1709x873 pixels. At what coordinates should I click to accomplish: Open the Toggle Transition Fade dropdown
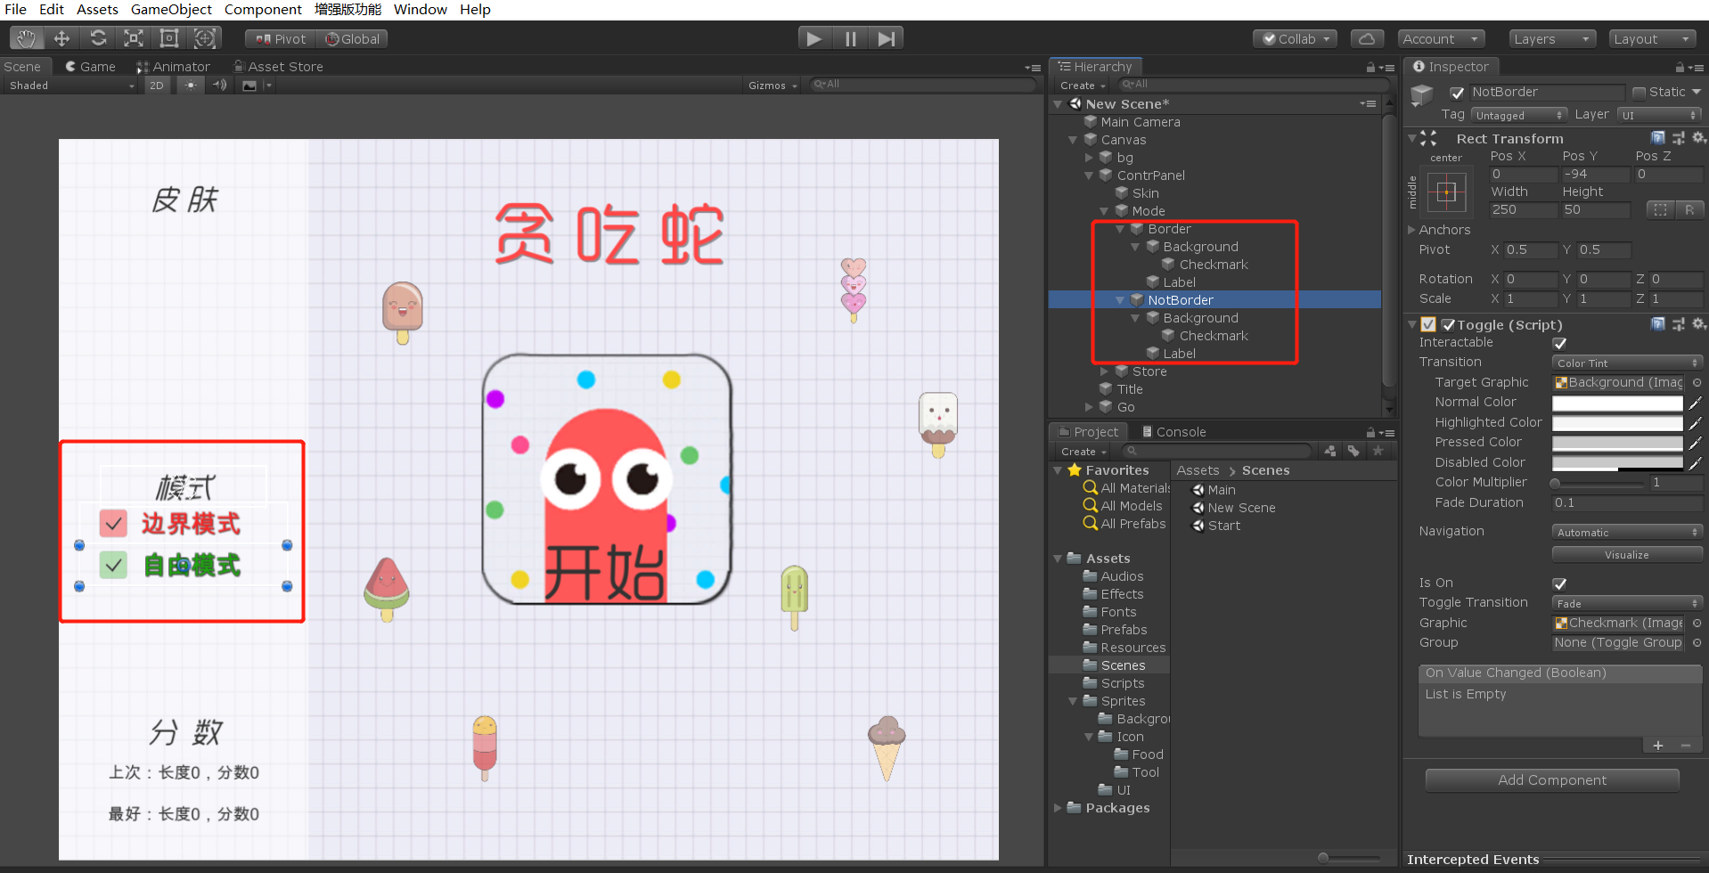[x=1627, y=604]
